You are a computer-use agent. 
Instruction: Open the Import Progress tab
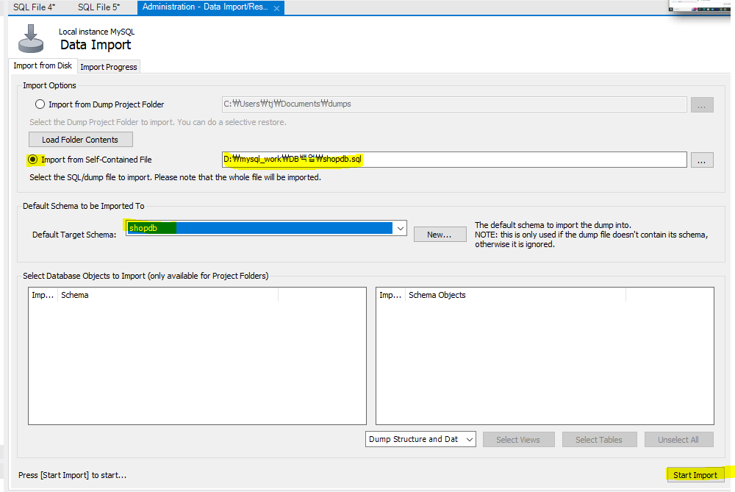(109, 67)
